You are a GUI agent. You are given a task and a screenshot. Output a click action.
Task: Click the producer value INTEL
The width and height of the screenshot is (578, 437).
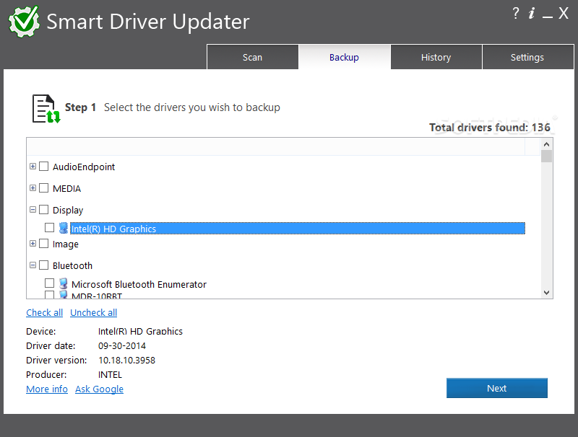[110, 374]
